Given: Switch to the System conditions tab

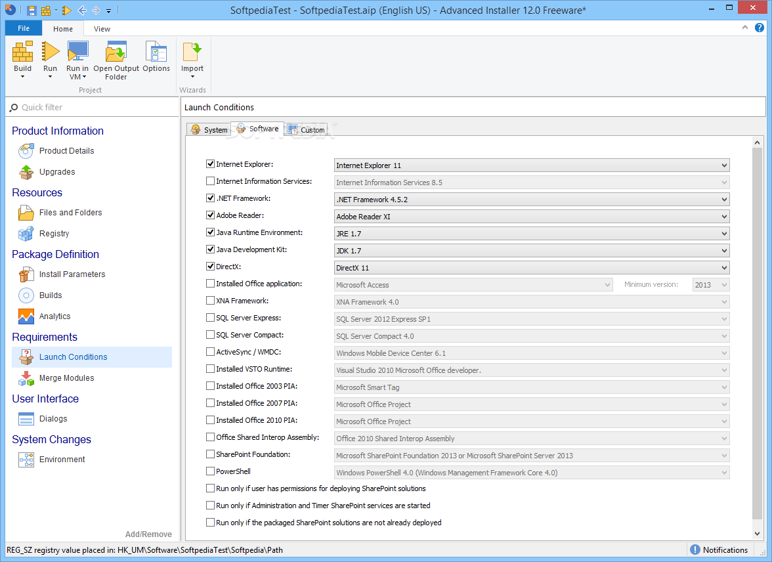Looking at the screenshot, I should tap(209, 129).
